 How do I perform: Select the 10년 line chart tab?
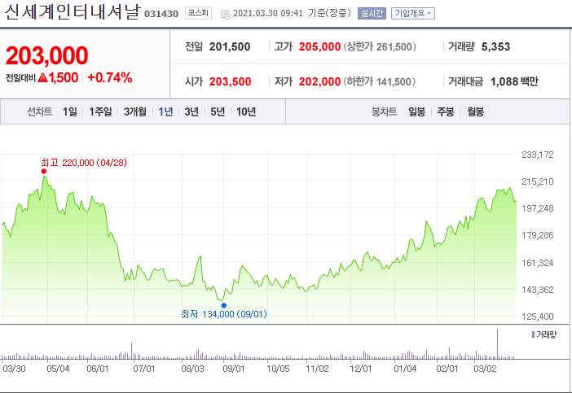[x=246, y=111]
